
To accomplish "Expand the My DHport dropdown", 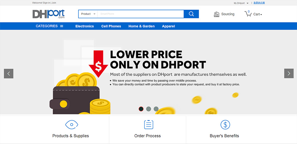I will point(241,3).
